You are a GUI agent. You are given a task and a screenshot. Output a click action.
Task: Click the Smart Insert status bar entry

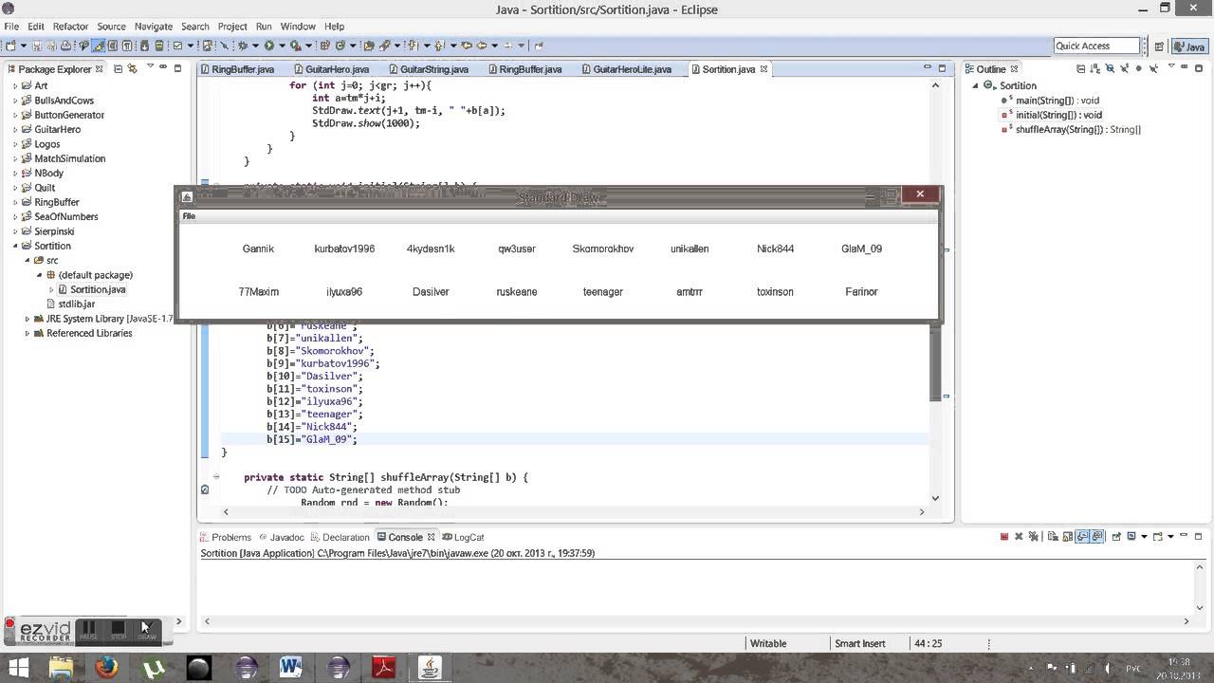click(x=859, y=643)
